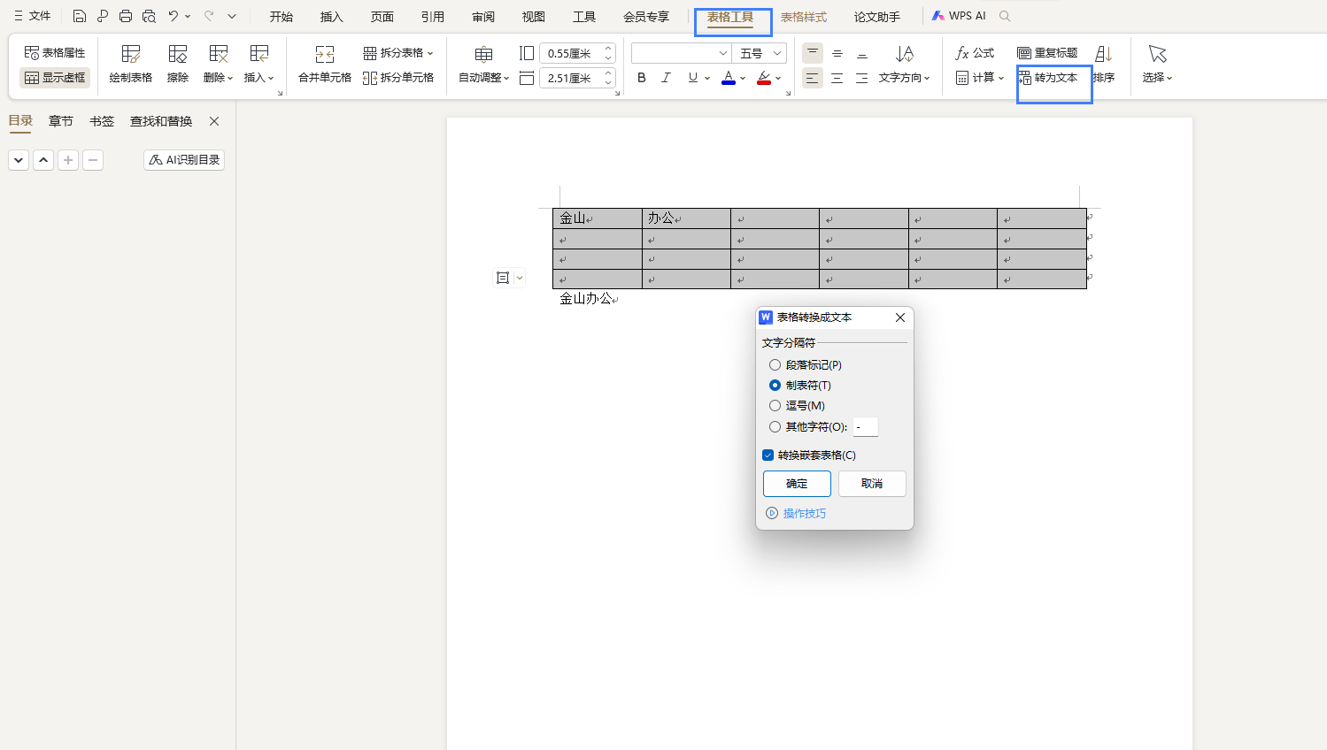Open WPS AI assistant

coord(959,16)
